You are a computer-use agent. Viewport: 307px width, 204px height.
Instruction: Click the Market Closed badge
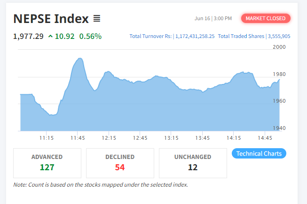pyautogui.click(x=266, y=18)
